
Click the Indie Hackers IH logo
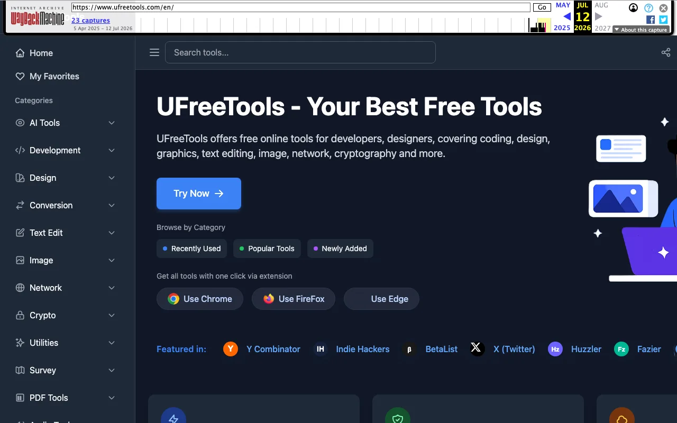(x=320, y=349)
